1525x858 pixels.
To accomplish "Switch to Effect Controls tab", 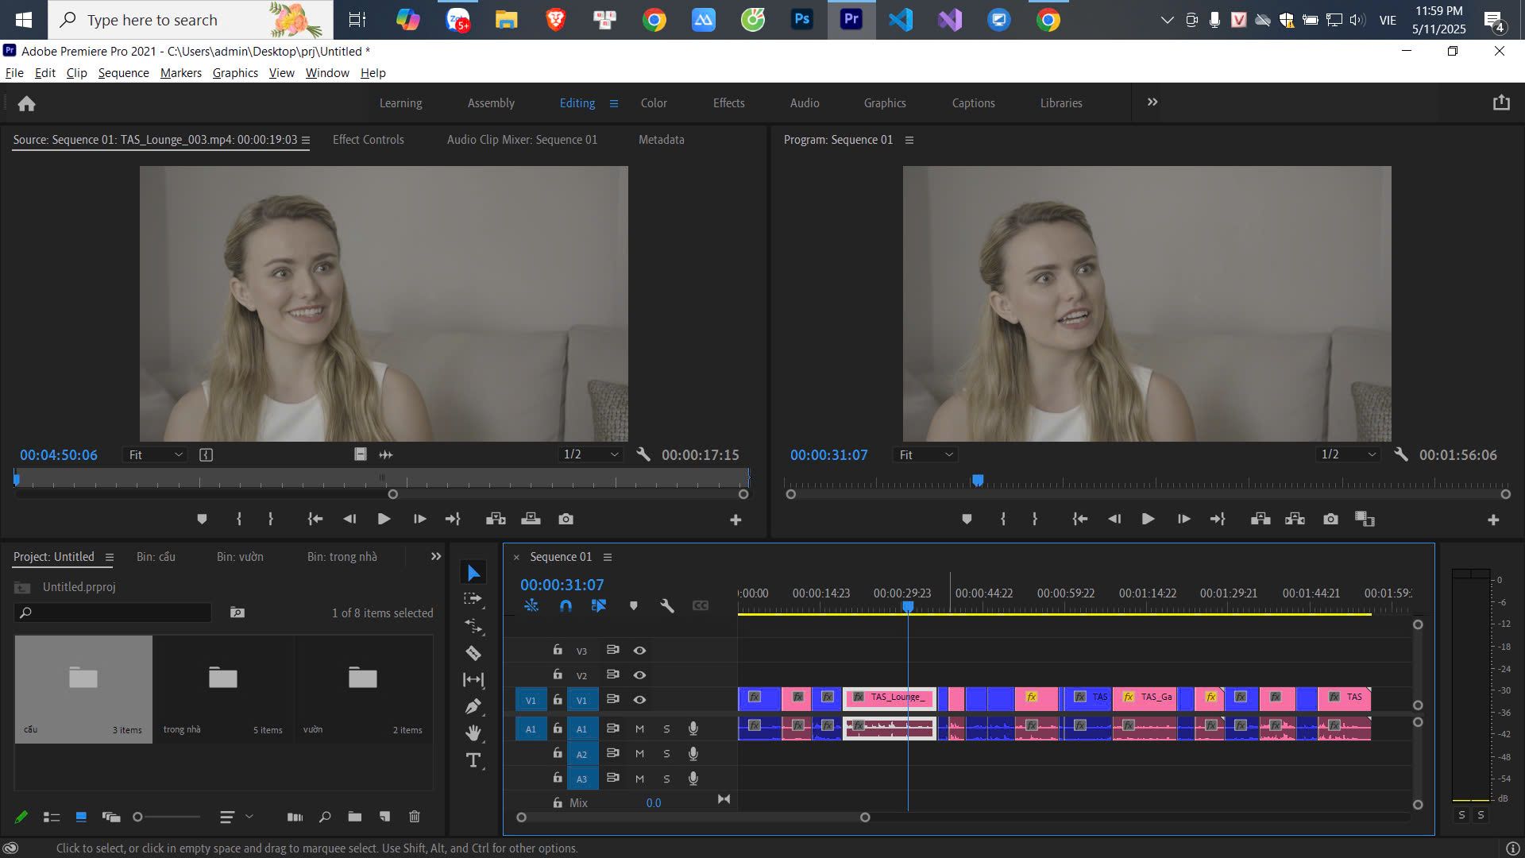I will [x=368, y=140].
